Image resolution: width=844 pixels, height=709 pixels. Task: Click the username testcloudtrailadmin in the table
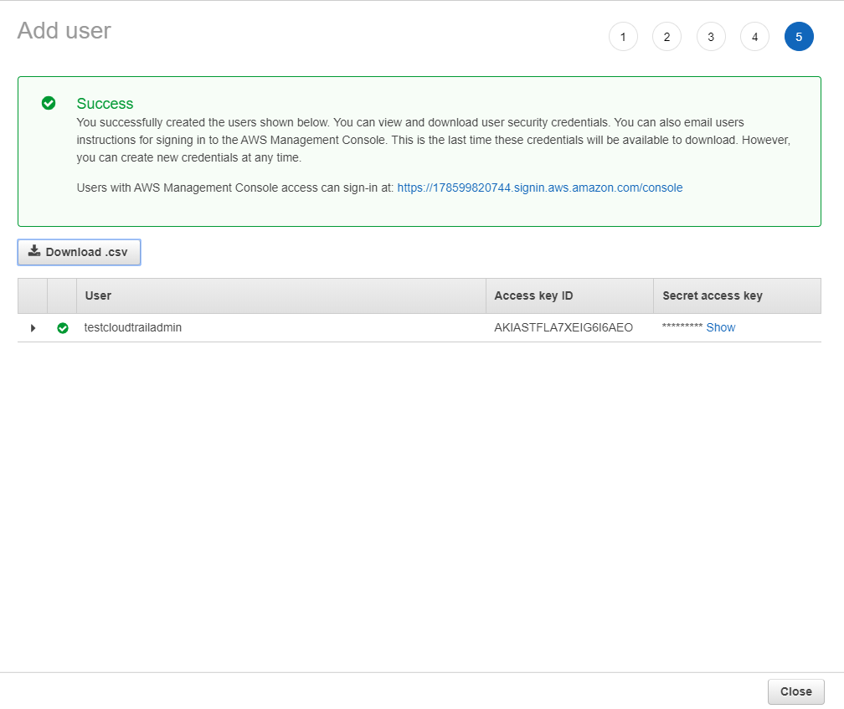pos(133,327)
